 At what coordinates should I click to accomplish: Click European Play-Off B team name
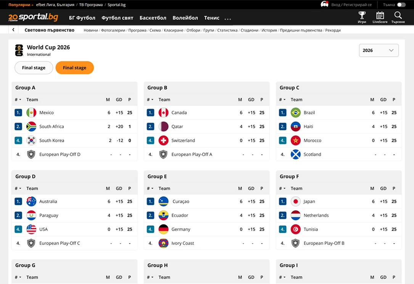pos(324,243)
